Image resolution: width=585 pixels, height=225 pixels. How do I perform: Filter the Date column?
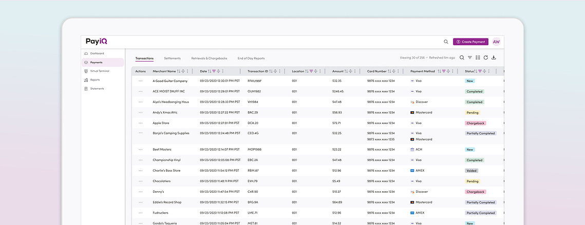coord(214,71)
